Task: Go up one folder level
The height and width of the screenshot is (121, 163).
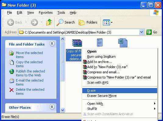Action: (49, 22)
